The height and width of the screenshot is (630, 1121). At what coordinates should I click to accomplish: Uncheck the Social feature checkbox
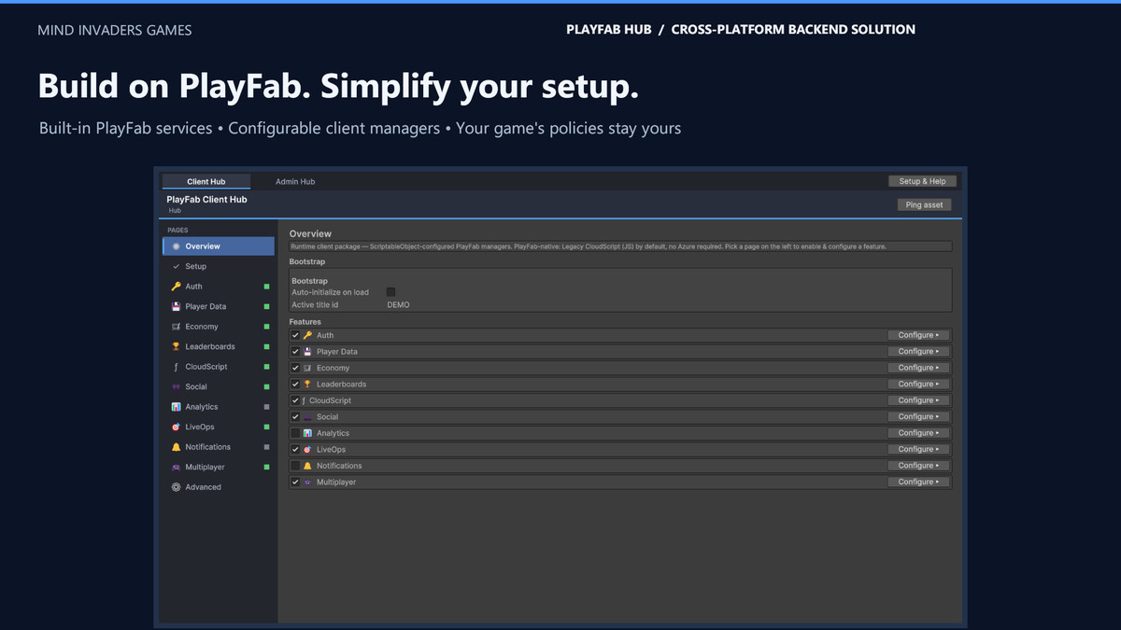point(295,417)
